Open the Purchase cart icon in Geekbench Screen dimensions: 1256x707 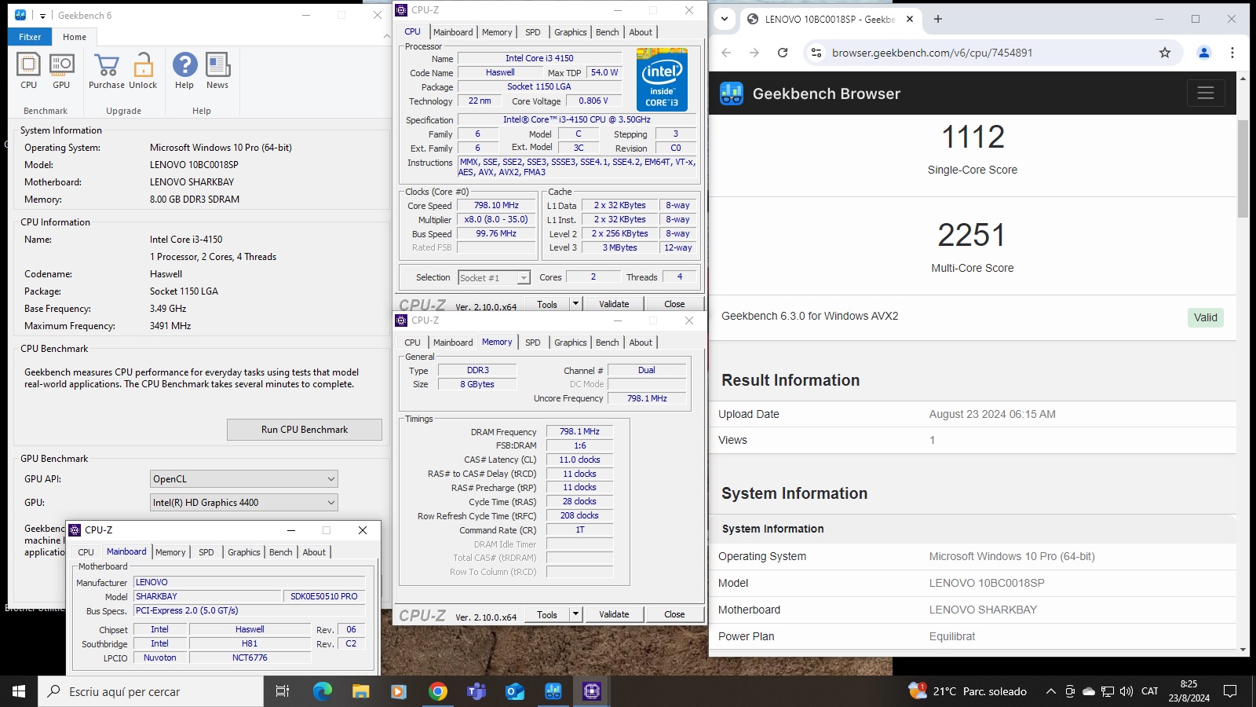[x=106, y=71]
